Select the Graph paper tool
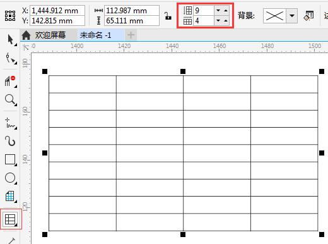Screen dimensions: 328x244 point(10,197)
